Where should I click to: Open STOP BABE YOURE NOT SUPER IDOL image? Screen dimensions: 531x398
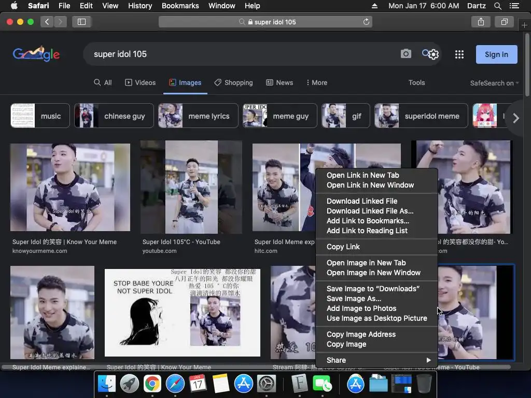[x=182, y=312]
